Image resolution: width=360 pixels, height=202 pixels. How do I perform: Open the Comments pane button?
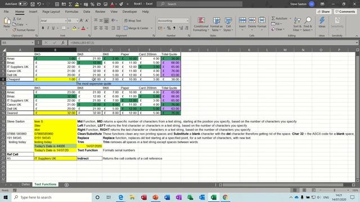click(345, 11)
